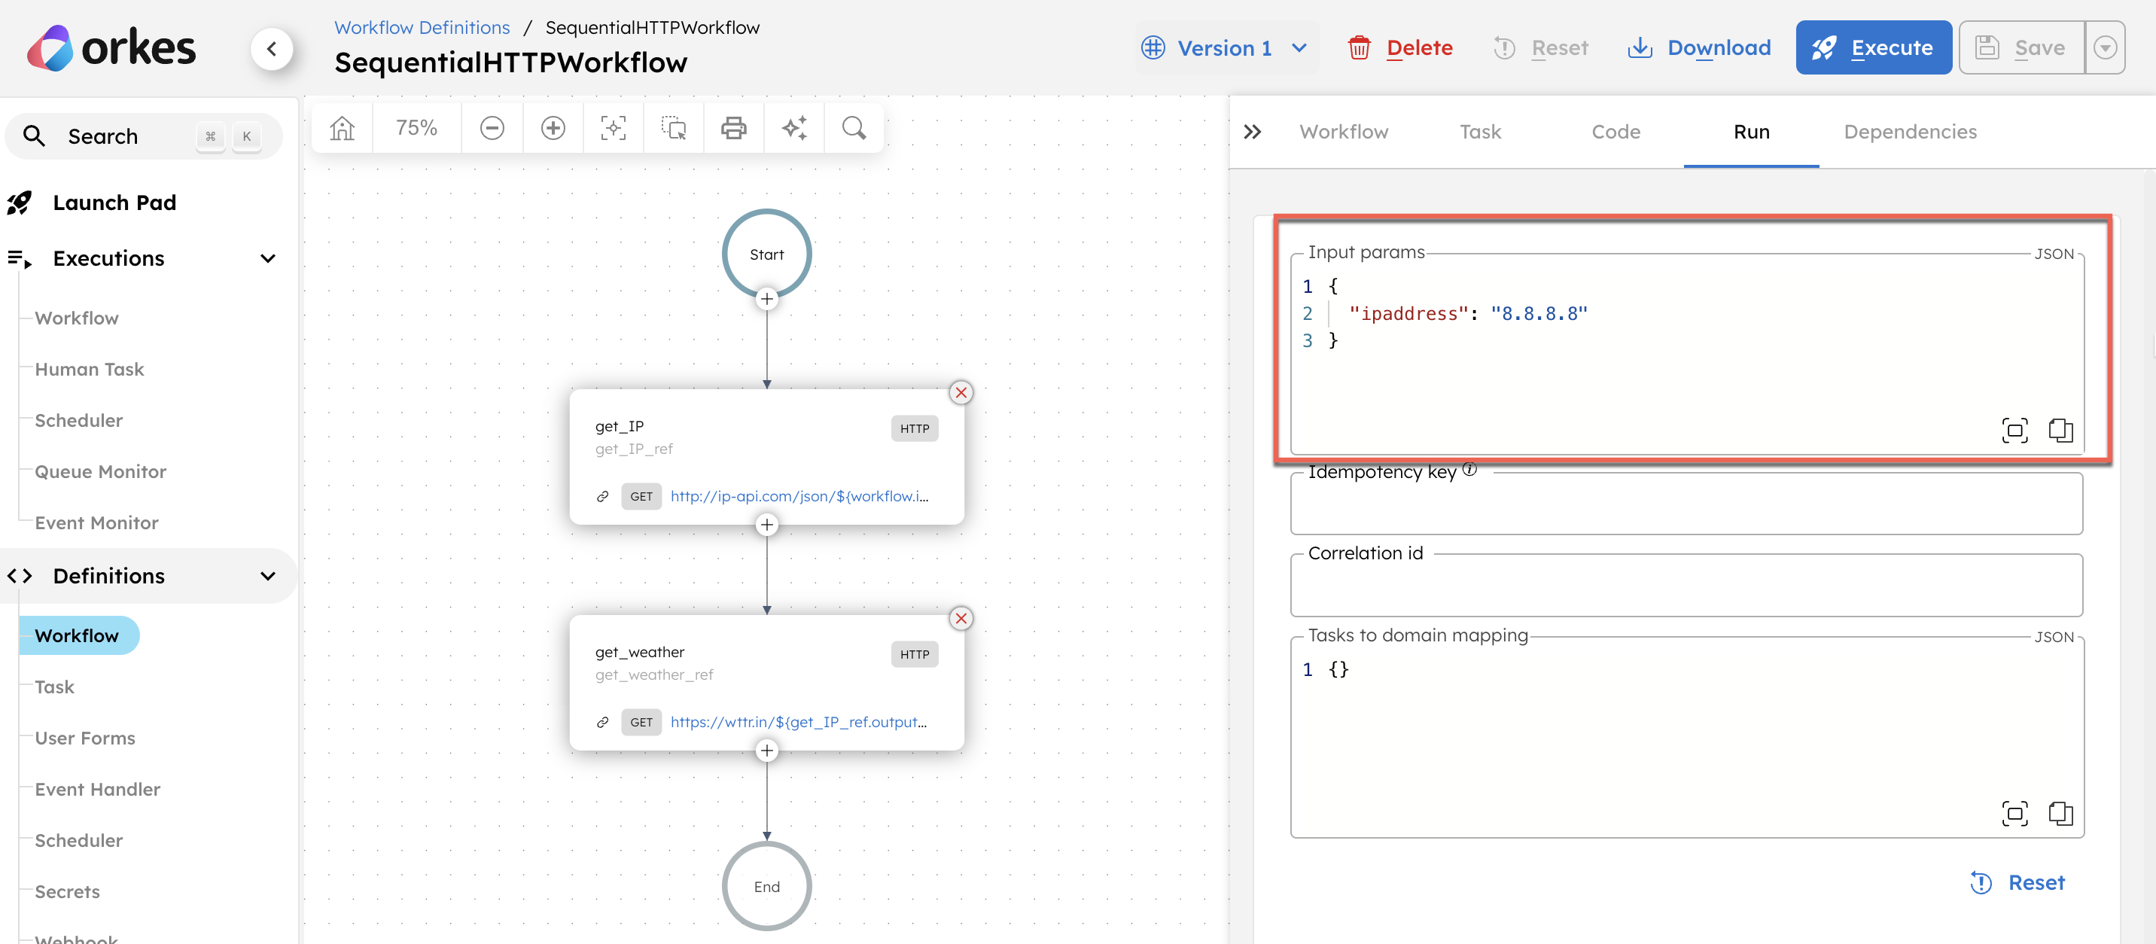The width and height of the screenshot is (2156, 944).
Task: Zoom out with the minus icon
Action: point(492,128)
